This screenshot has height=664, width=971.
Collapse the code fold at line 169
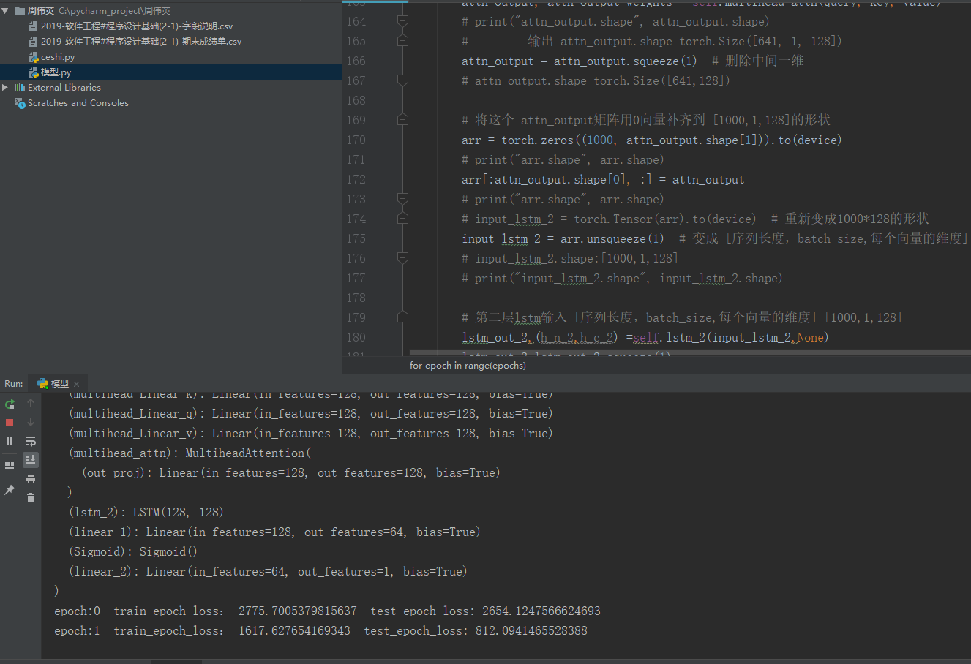point(402,119)
